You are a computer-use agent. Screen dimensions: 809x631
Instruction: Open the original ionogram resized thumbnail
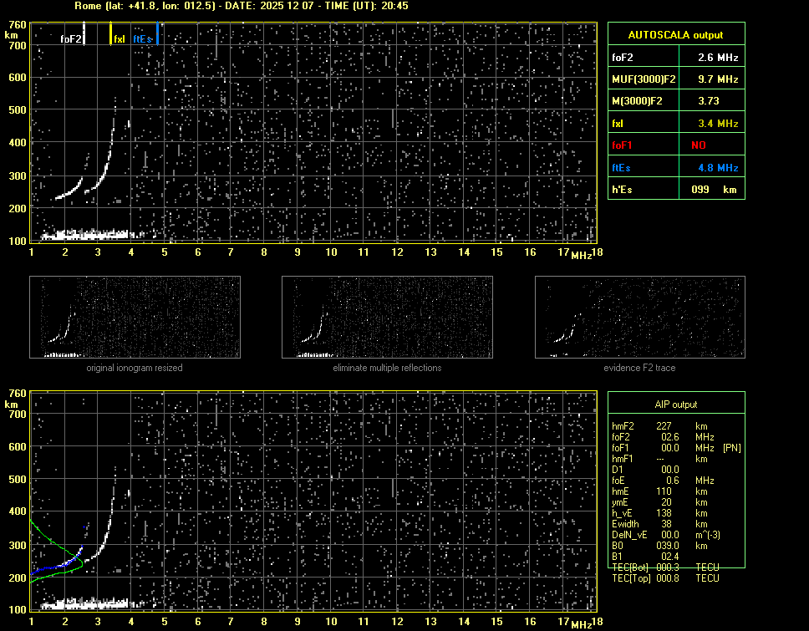[x=135, y=317]
